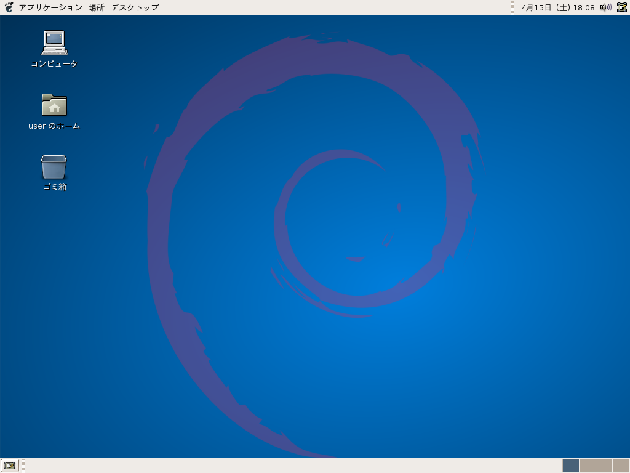Viewport: 630px width, 473px height.
Task: Switch to the fourth workspace
Action: point(620,466)
